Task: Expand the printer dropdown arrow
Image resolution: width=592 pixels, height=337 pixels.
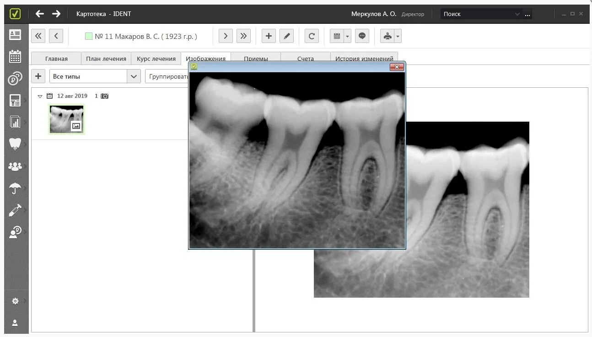Action: [x=398, y=36]
